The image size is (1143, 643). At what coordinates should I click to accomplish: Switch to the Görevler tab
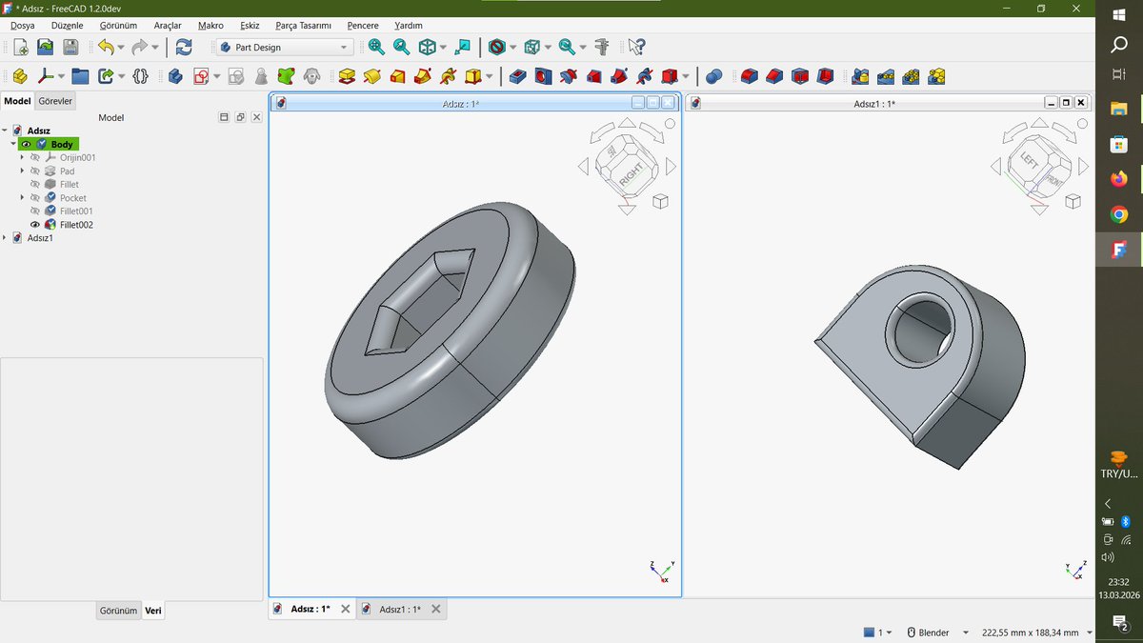pyautogui.click(x=55, y=101)
